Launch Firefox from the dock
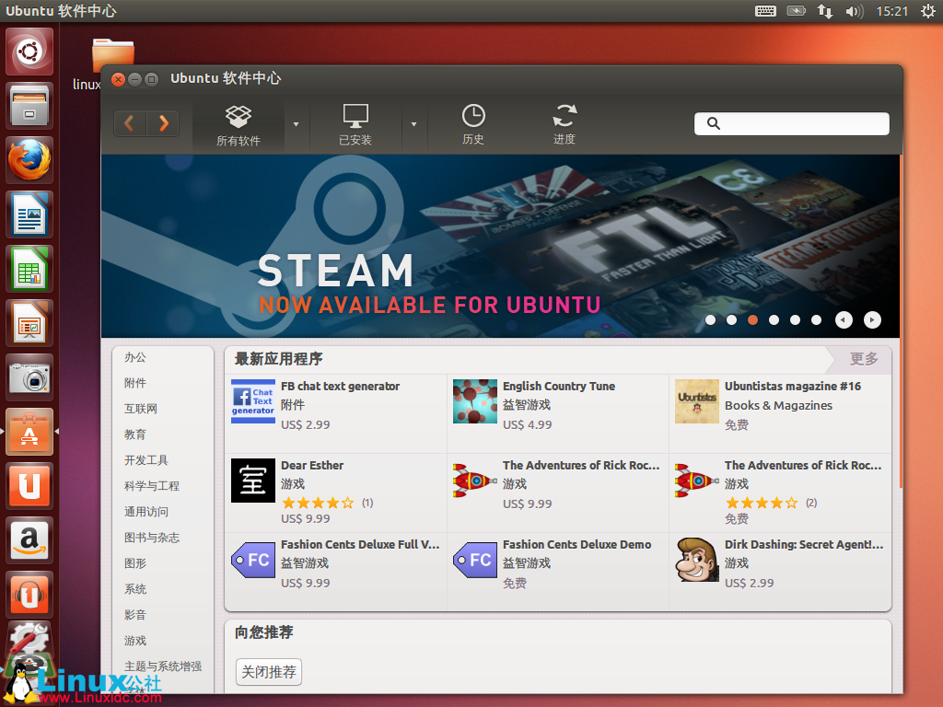This screenshot has width=943, height=707. [x=29, y=158]
